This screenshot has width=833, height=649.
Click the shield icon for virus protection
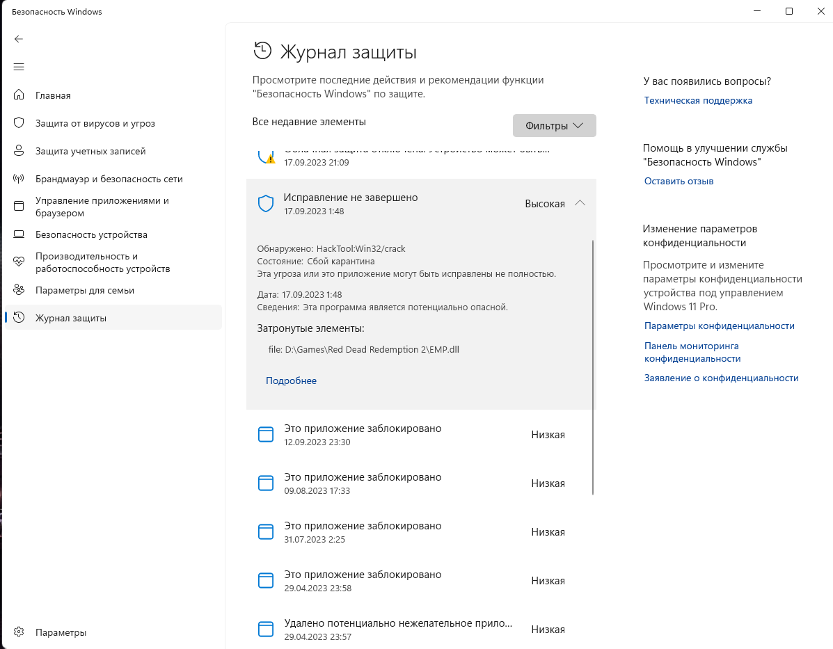point(19,123)
